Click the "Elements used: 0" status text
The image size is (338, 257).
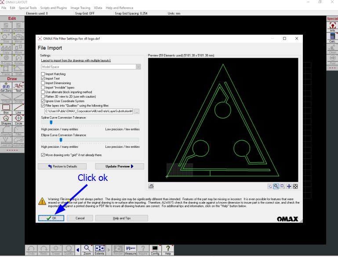[37, 13]
